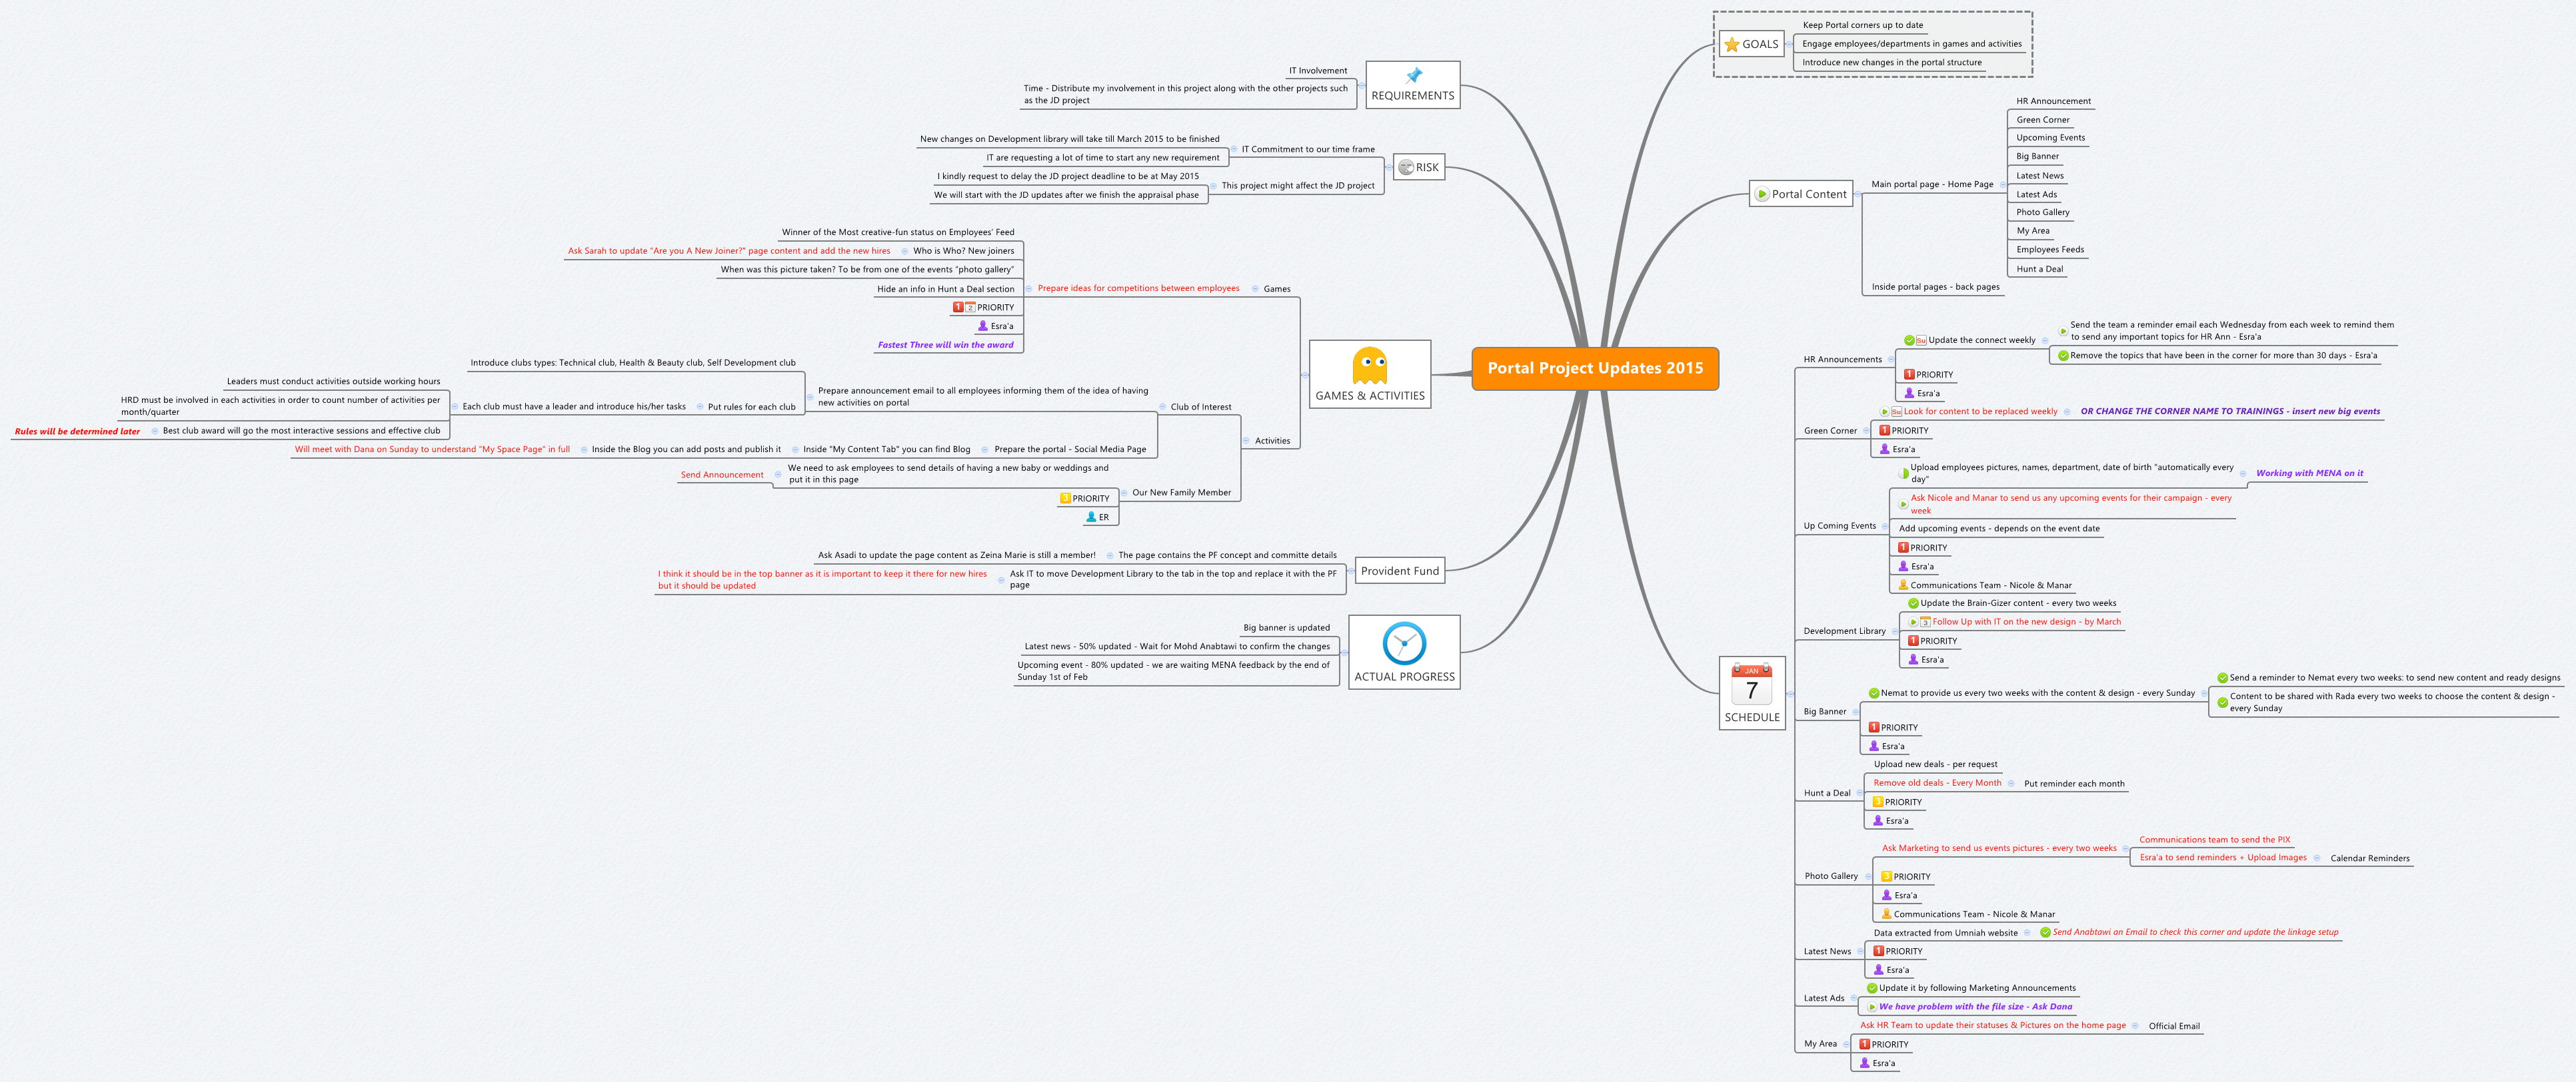Viewport: 2576px width, 1082px height.
Task: Collapse the Activities branch
Action: click(1246, 441)
